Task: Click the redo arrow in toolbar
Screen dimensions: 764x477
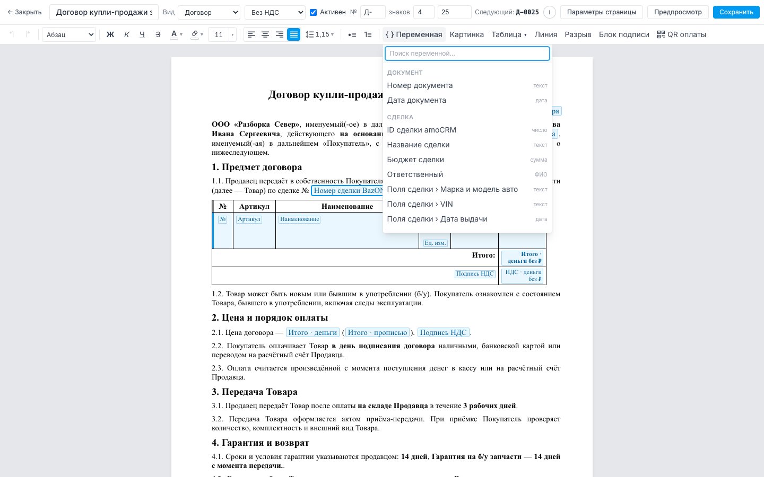Action: click(x=28, y=34)
